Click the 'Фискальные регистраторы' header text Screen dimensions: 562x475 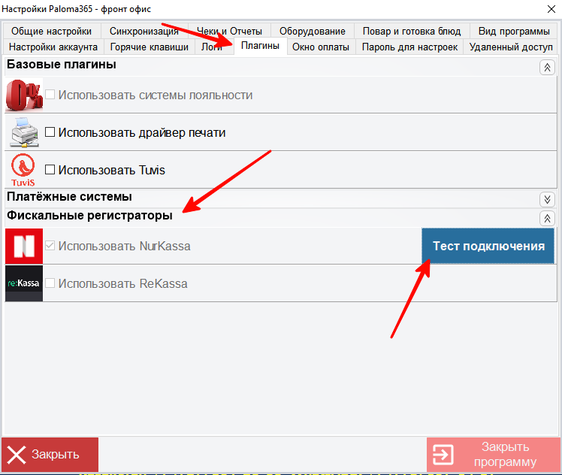(x=89, y=216)
